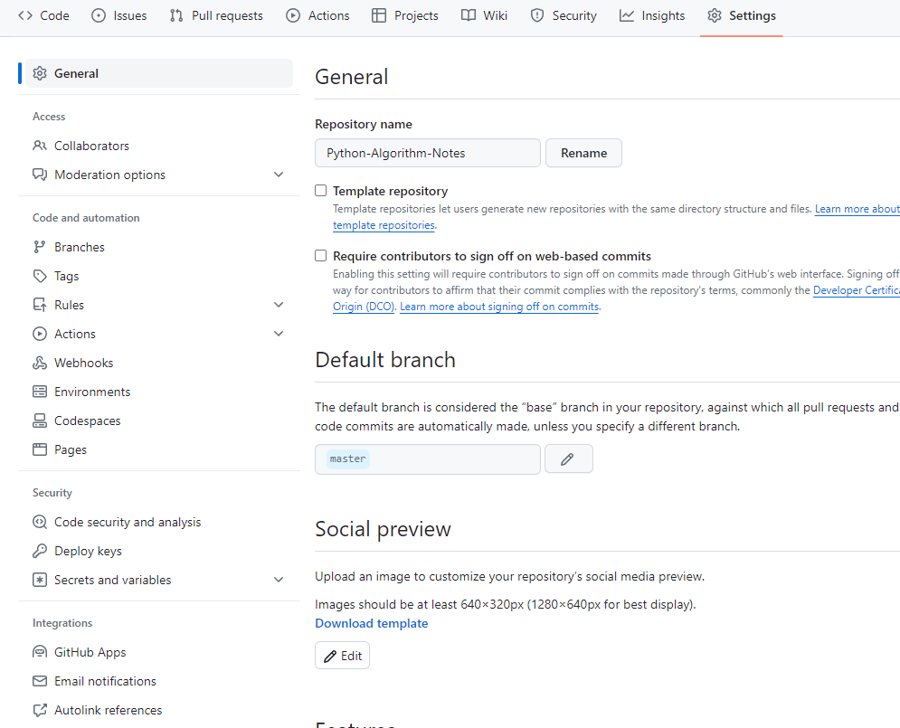Screen dimensions: 900x728
Task: Click the General gear icon in sidebar
Action: (40, 73)
